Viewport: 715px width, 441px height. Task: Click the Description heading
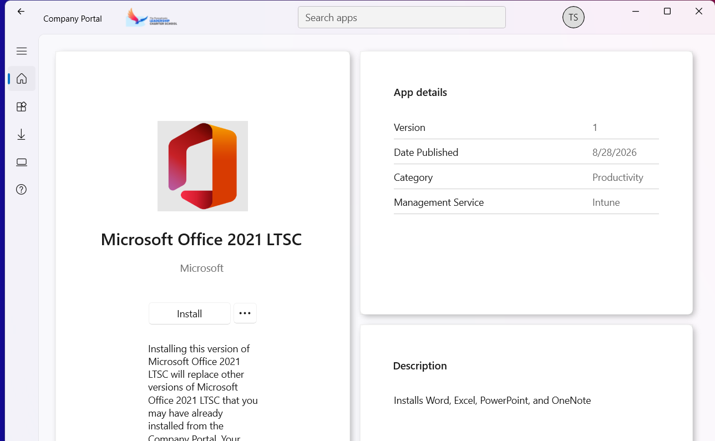(x=420, y=366)
